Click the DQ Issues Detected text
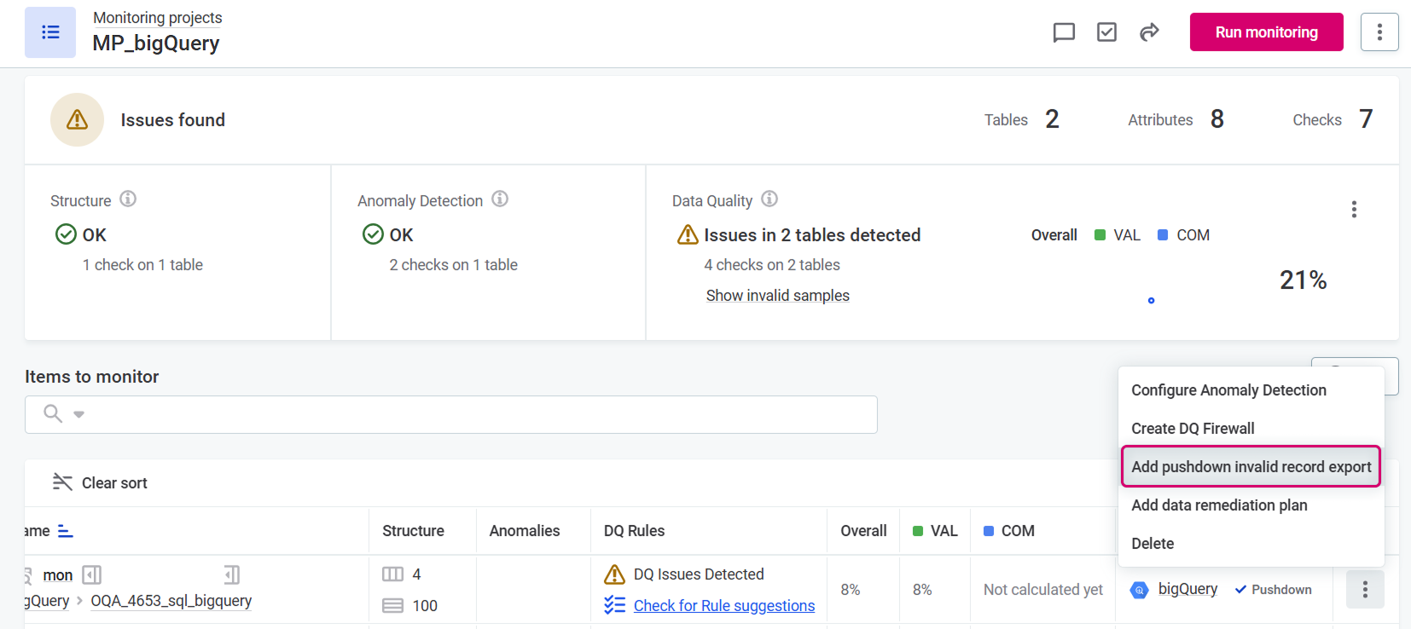 click(699, 574)
